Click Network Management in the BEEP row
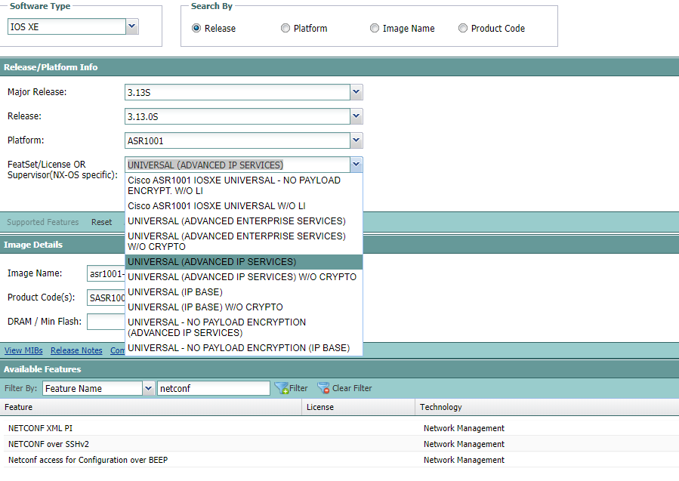Screen dimensions: 679x481 pos(464,460)
